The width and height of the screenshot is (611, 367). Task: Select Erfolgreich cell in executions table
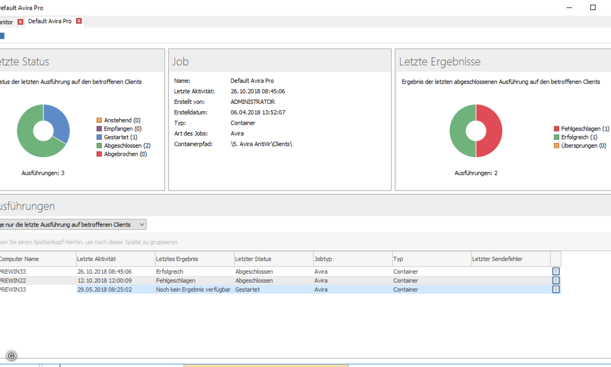click(195, 272)
